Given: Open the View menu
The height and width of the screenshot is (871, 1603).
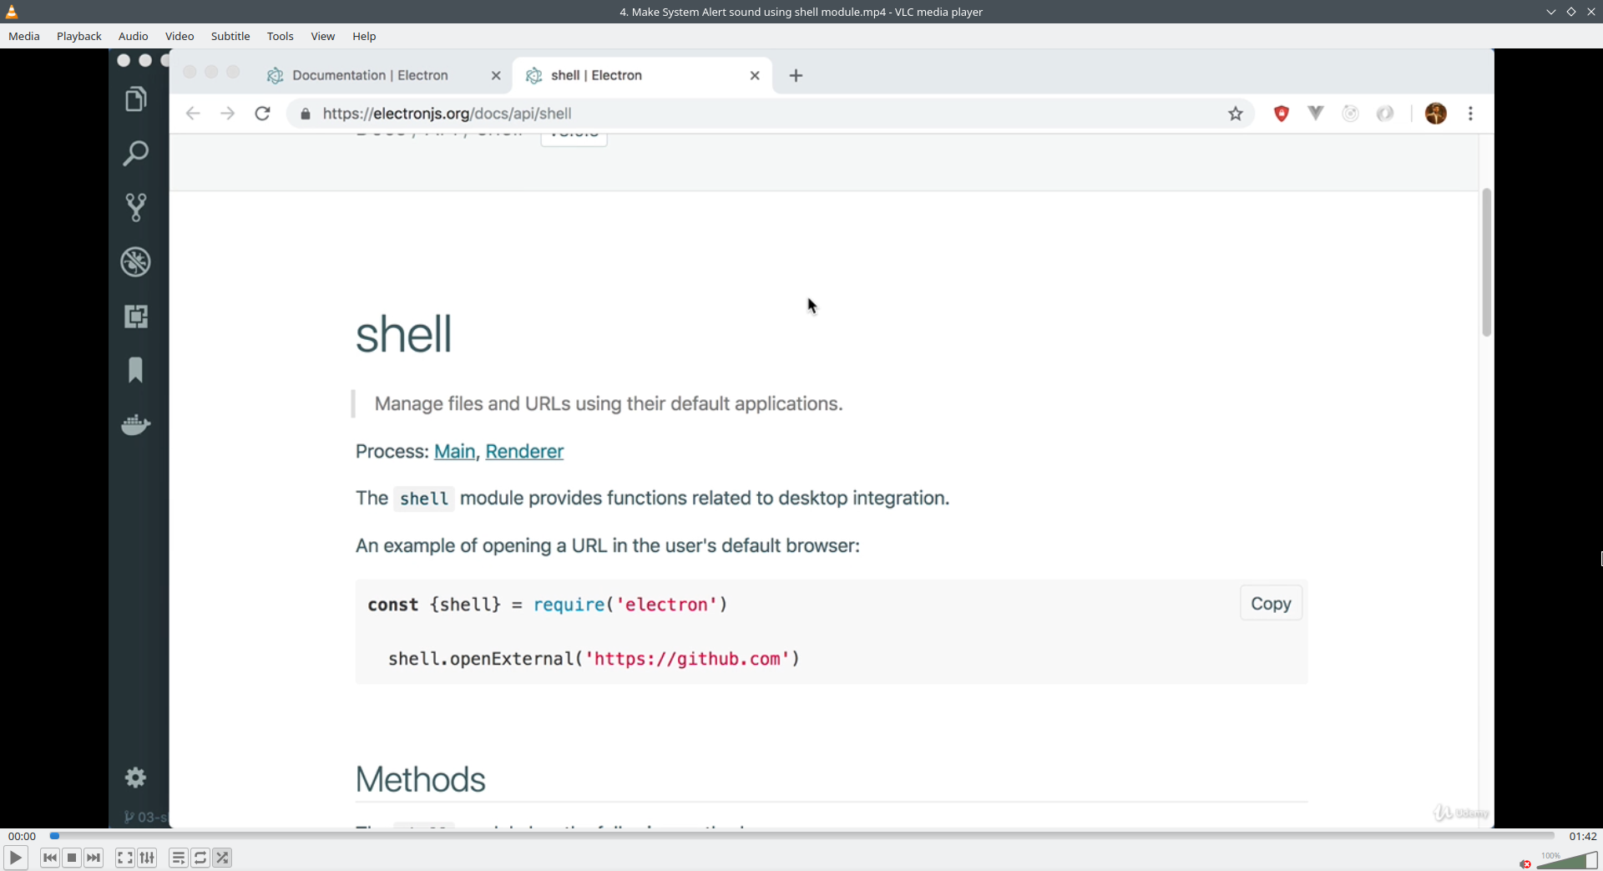Looking at the screenshot, I should click(x=323, y=36).
